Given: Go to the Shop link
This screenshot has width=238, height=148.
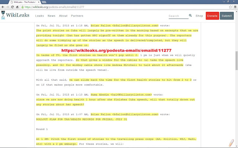Looking at the screenshot, I should [199, 16].
